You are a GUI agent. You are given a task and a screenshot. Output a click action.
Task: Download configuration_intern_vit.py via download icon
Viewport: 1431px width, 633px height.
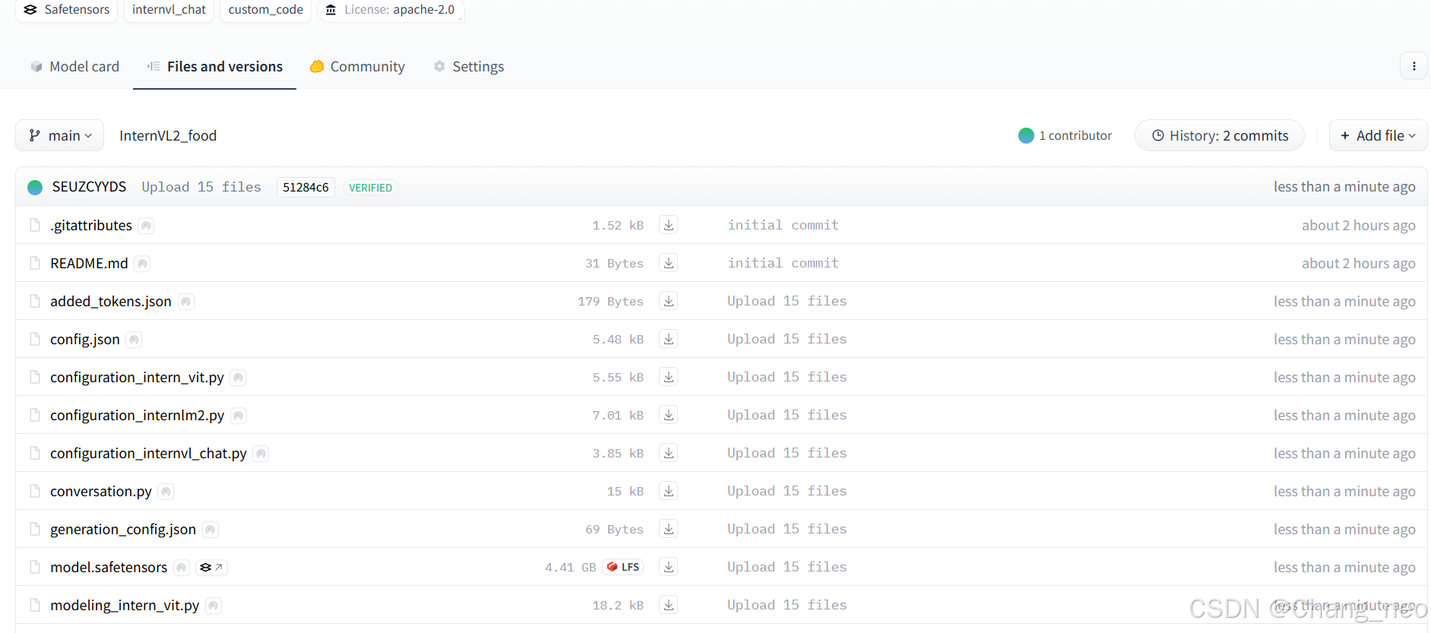(669, 377)
